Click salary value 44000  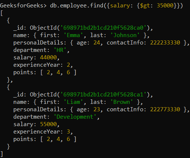click(48, 57)
